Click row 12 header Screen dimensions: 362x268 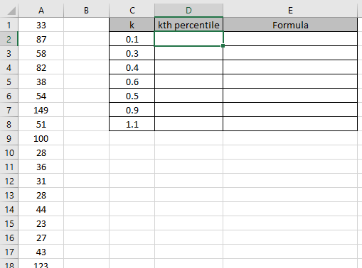pyautogui.click(x=9, y=181)
